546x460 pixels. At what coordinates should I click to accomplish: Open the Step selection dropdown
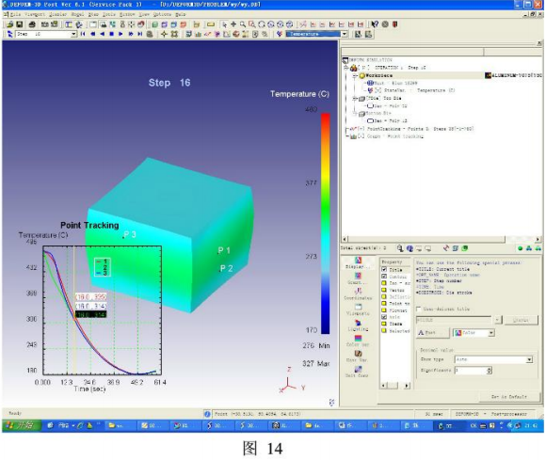73,34
